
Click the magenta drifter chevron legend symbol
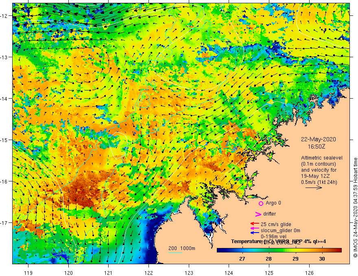(258, 214)
